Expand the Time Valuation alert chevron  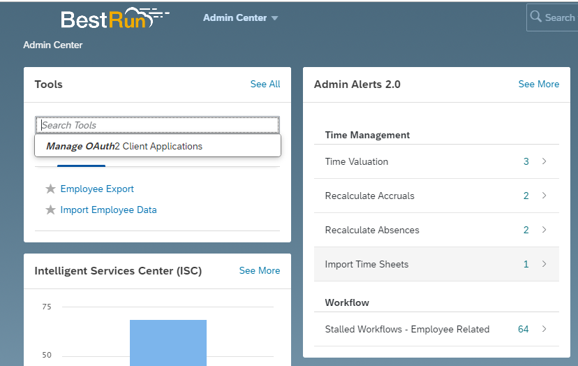coord(544,162)
